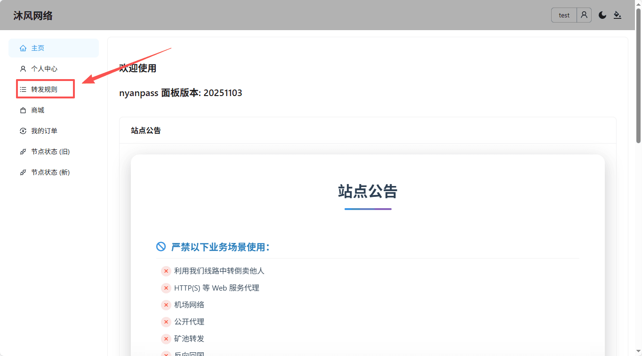Click the test username button
Image resolution: width=642 pixels, height=356 pixels.
coord(564,15)
